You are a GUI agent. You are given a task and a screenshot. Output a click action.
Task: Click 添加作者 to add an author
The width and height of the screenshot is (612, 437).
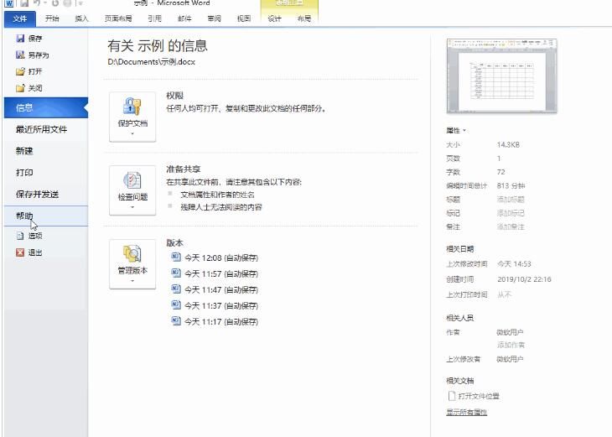(x=511, y=345)
